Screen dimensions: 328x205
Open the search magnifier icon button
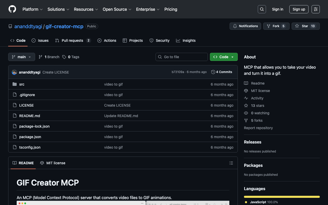tap(262, 9)
